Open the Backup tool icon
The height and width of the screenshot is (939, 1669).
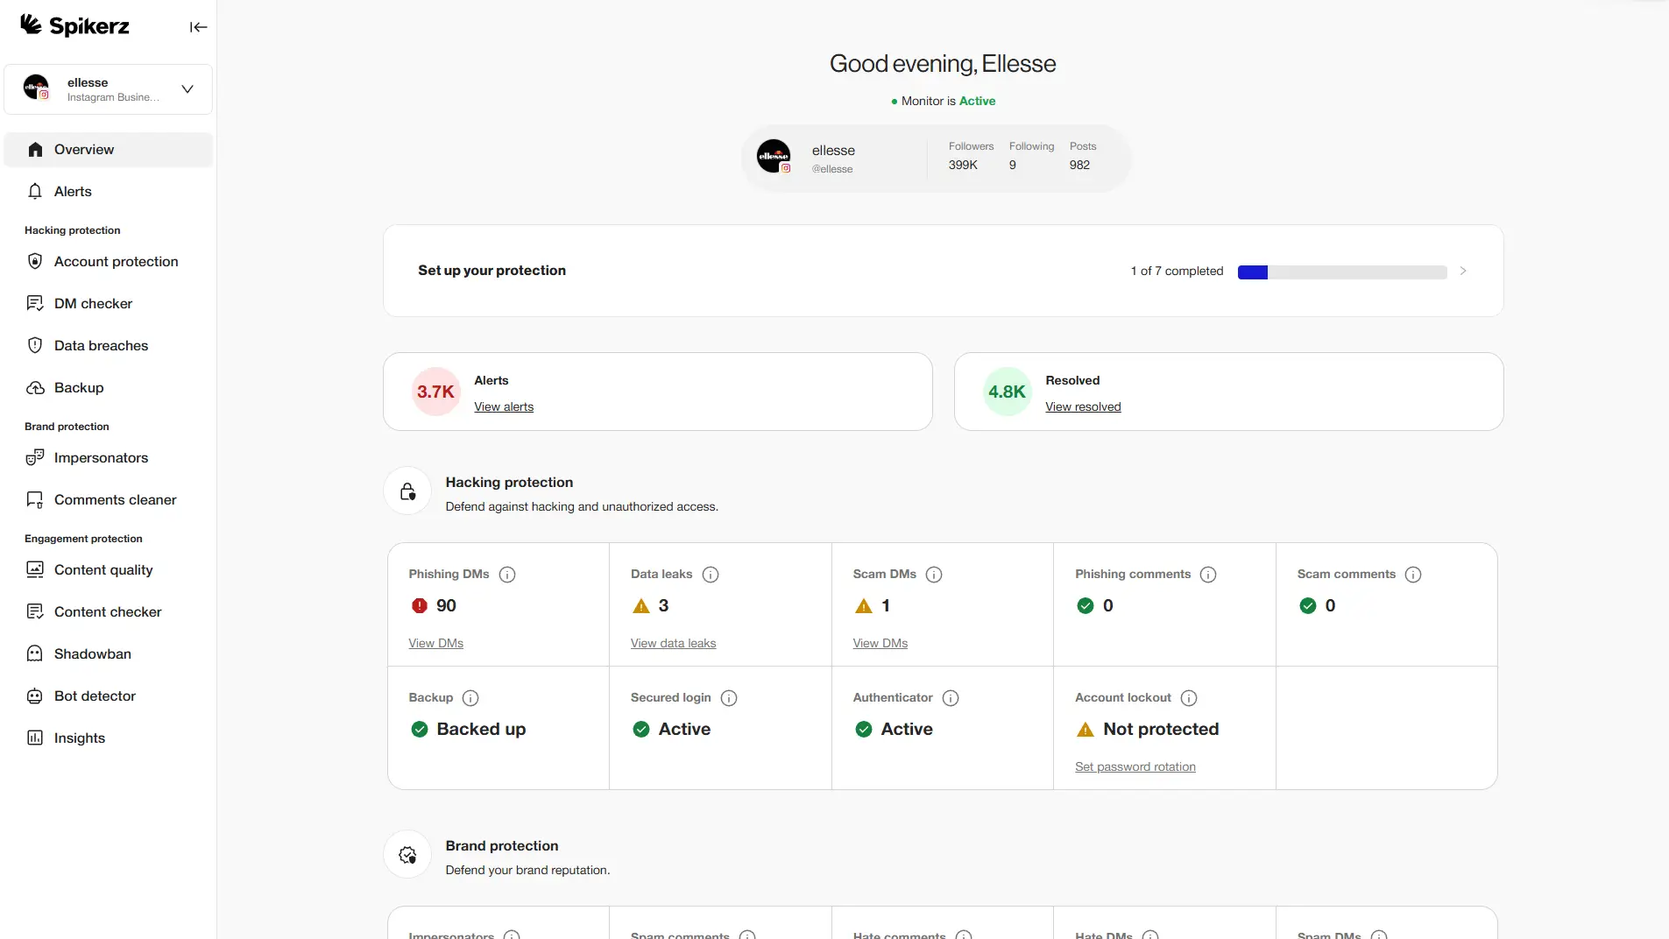pyautogui.click(x=35, y=387)
